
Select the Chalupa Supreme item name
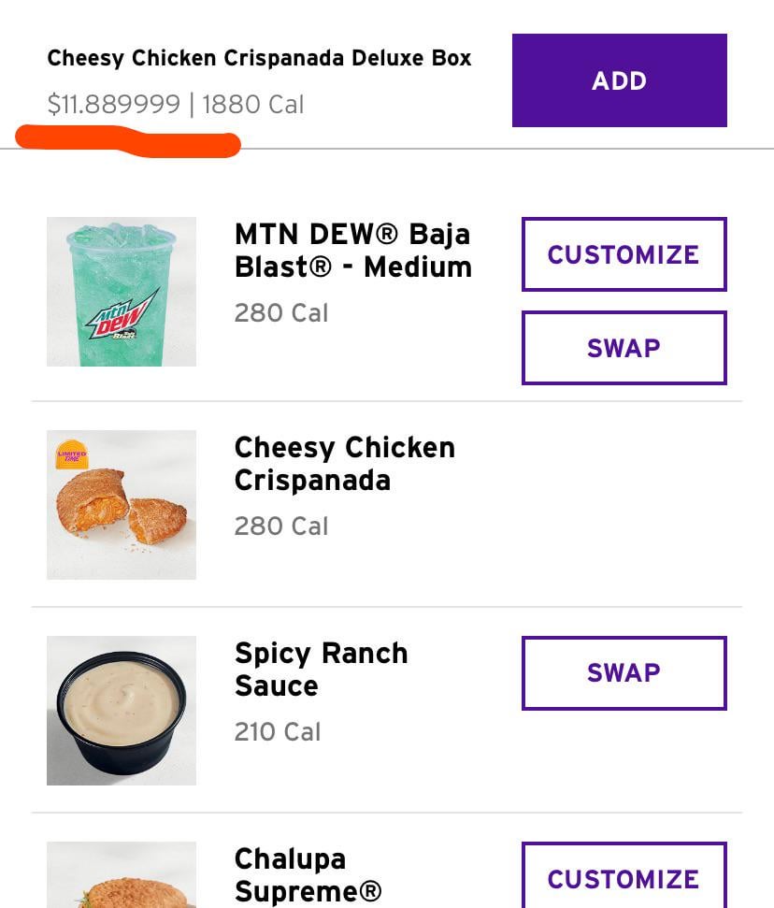[308, 874]
